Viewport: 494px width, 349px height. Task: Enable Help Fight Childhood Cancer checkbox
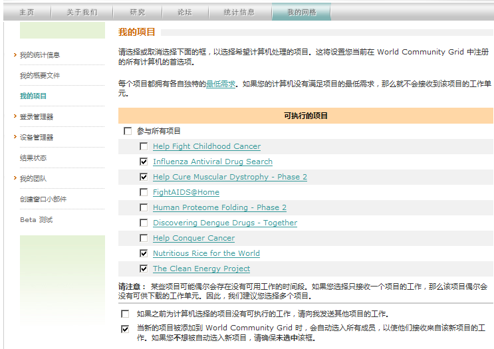(144, 146)
